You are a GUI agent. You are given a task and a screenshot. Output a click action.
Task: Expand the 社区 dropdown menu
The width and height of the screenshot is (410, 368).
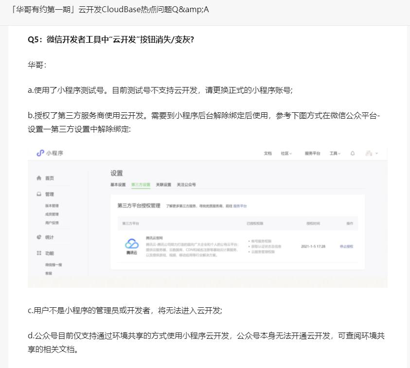pyautogui.click(x=286, y=154)
